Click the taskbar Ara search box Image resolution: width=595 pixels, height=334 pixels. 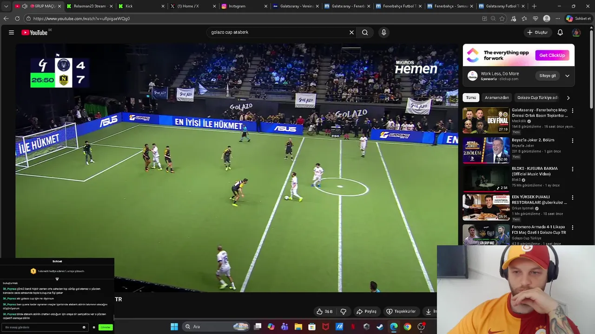(216, 327)
